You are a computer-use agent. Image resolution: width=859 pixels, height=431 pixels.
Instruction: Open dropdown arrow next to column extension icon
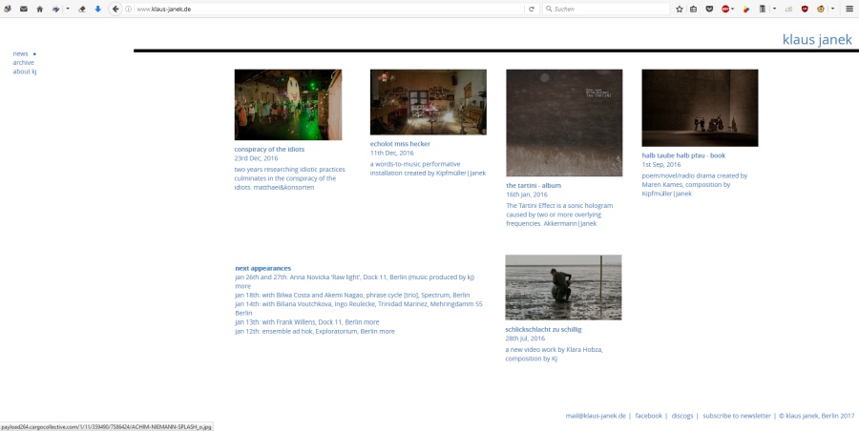[x=774, y=9]
